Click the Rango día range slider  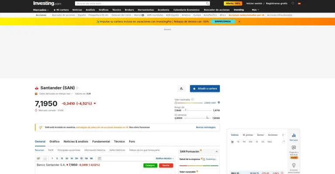197,110
